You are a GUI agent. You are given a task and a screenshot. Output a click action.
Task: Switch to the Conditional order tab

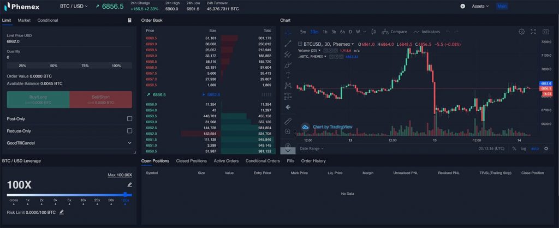(x=47, y=20)
